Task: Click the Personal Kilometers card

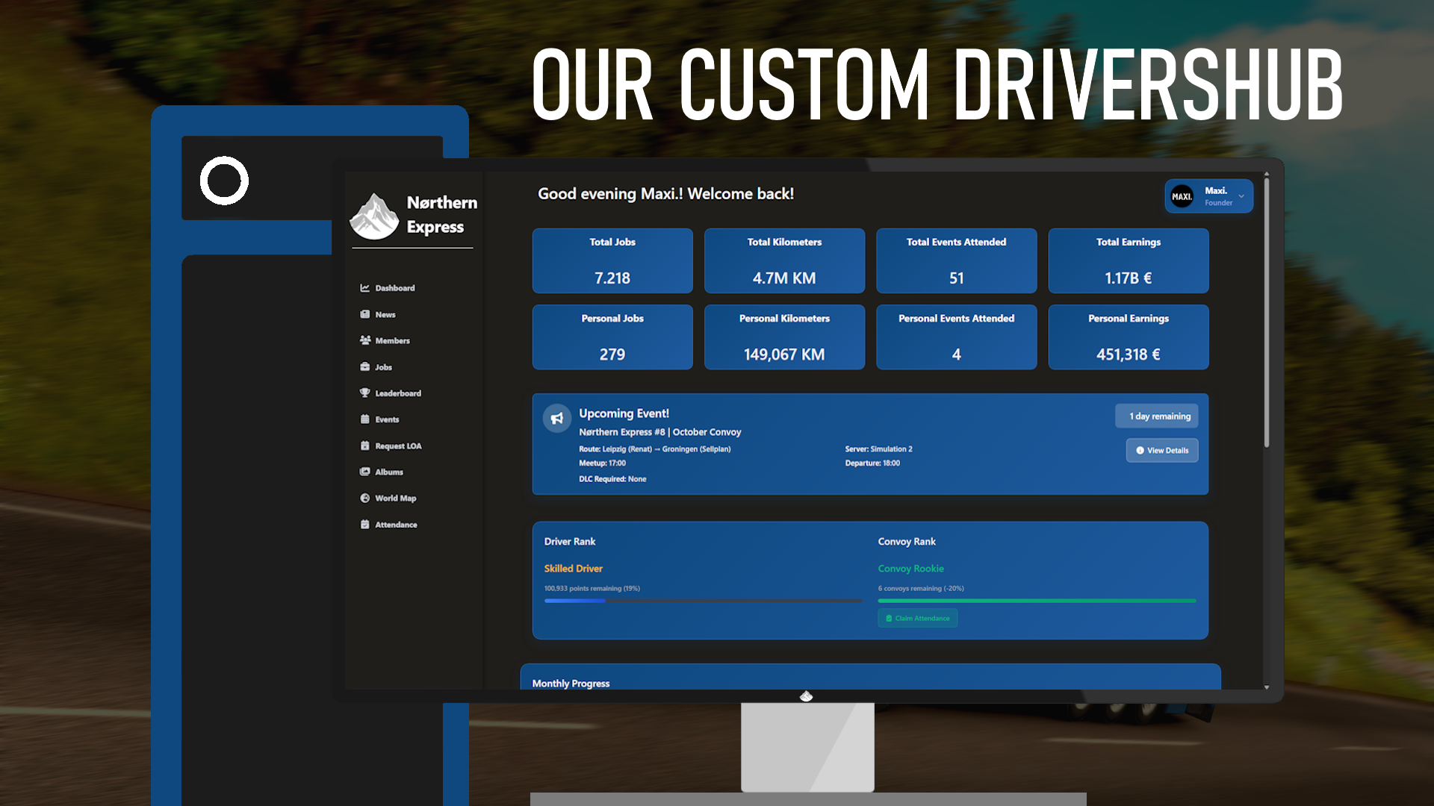Action: click(784, 337)
